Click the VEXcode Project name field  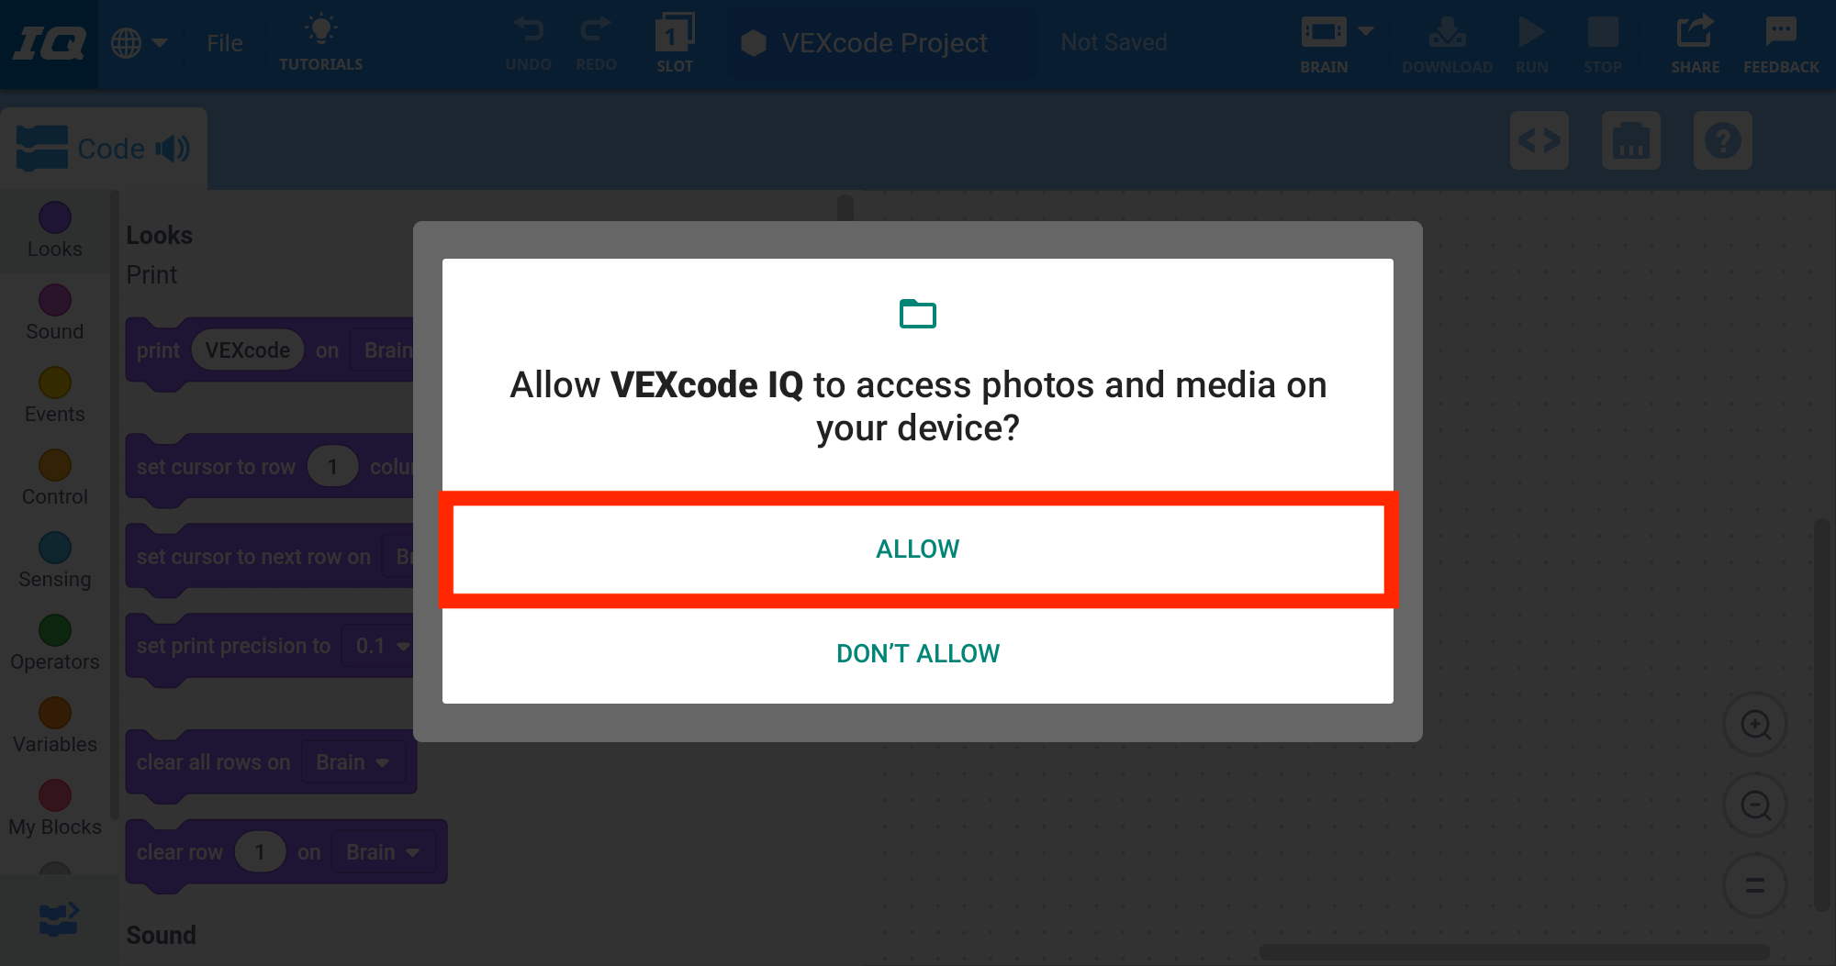883,42
